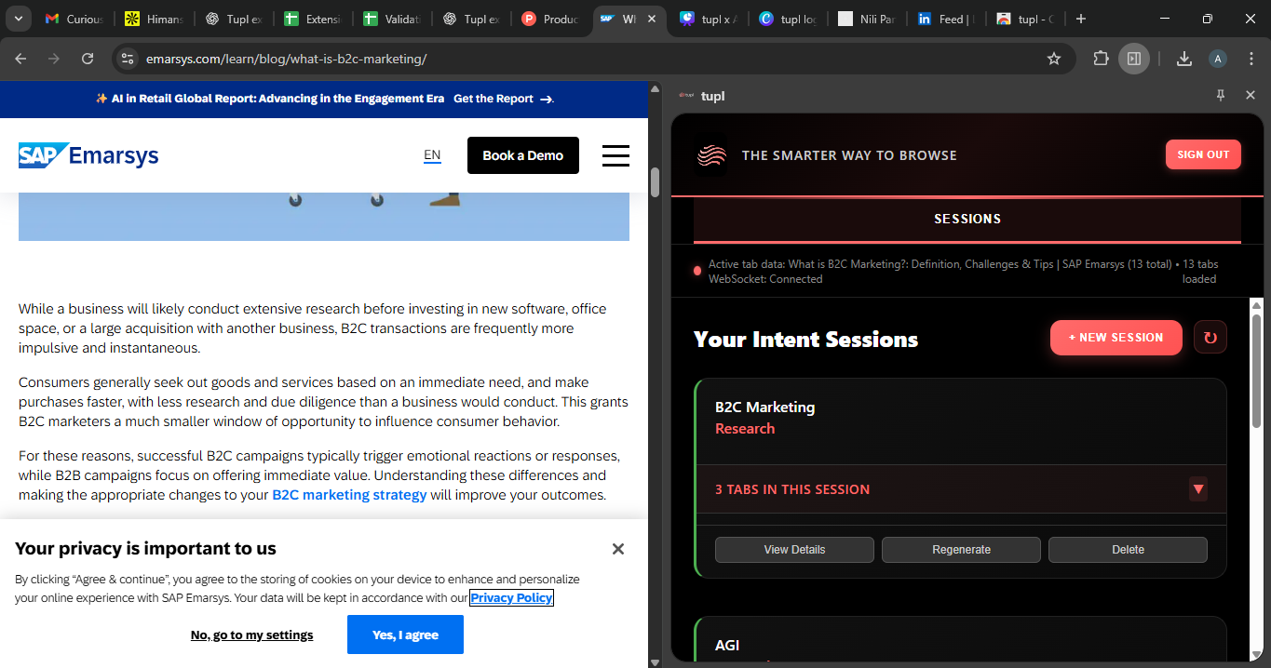Viewport: 1271px width, 668px height.
Task: Open the tab search dropdown arrow
Action: coord(19,19)
